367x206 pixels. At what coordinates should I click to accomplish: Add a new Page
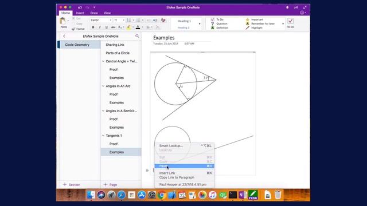[110, 184]
